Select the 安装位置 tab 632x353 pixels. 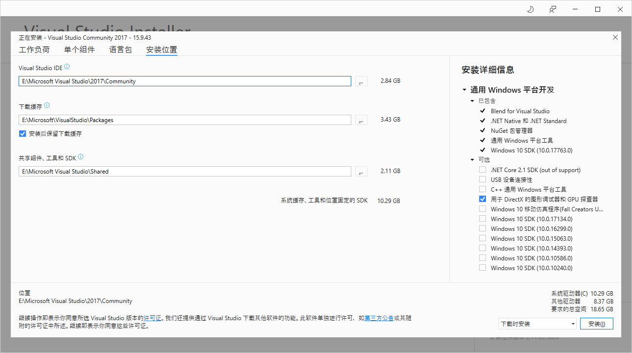point(162,50)
